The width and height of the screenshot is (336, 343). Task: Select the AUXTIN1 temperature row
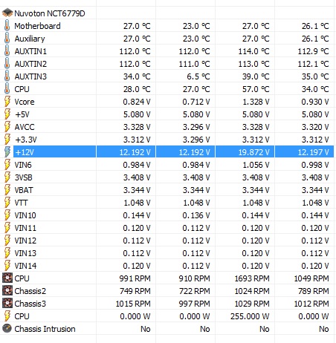[168, 51]
